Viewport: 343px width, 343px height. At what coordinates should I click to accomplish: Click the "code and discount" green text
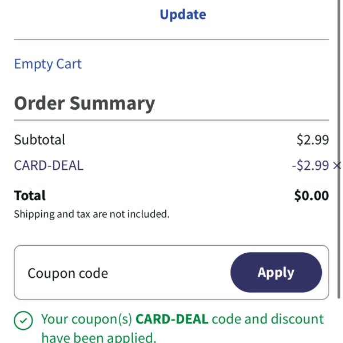point(268,319)
